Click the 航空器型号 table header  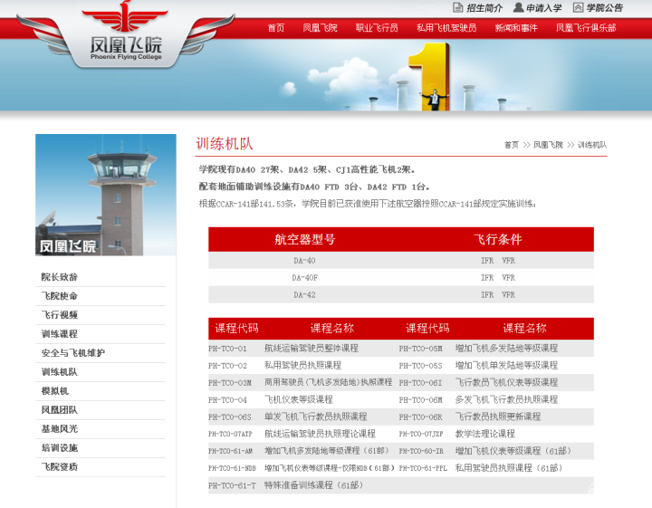304,239
